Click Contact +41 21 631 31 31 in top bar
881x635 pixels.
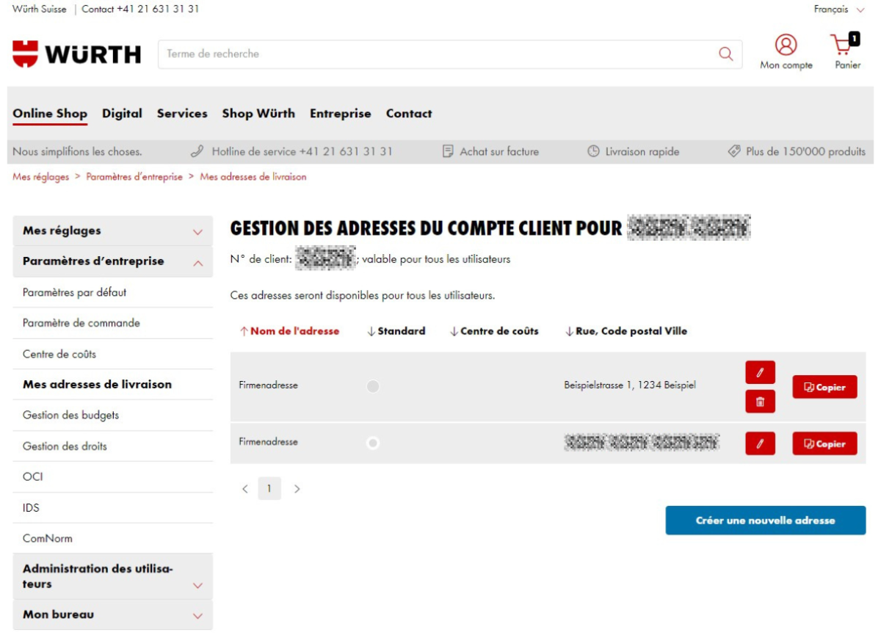click(140, 10)
